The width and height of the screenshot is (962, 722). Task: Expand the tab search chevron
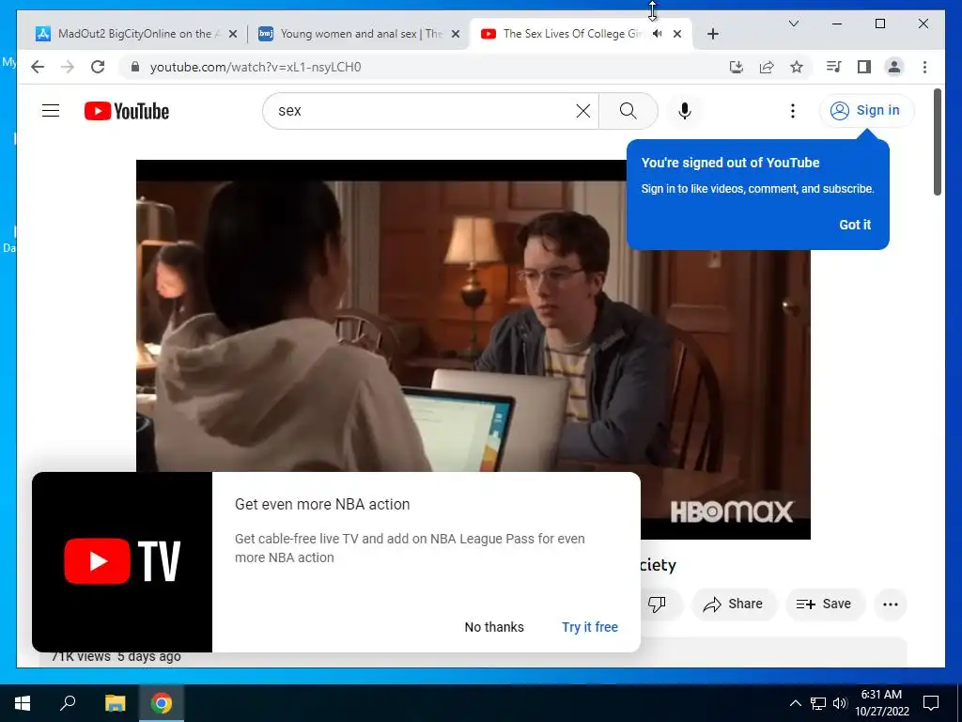pyautogui.click(x=793, y=24)
